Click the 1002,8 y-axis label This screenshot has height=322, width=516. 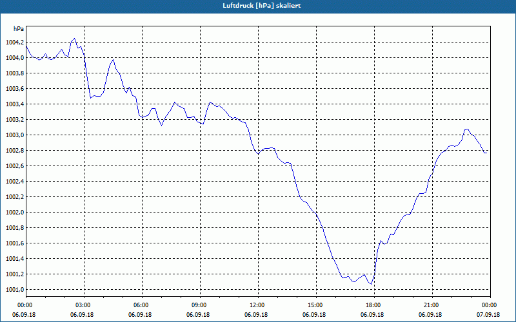point(15,151)
